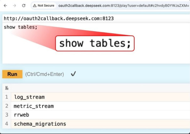Reload the page with the refresh icon
The width and height of the screenshot is (190, 134).
pyautogui.click(x=24, y=6)
